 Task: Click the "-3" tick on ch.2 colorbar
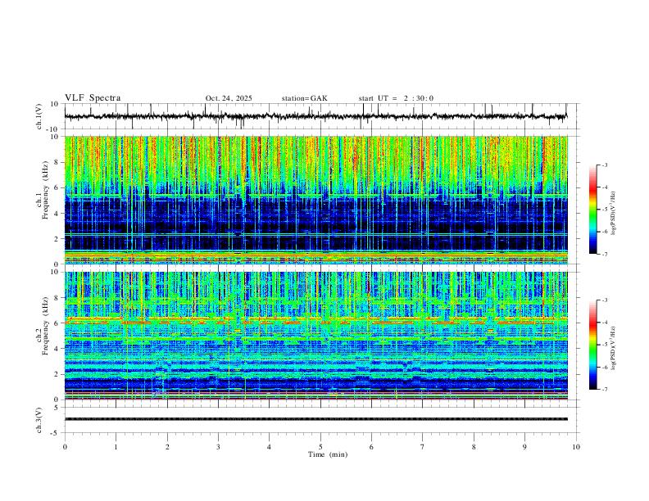(605, 300)
